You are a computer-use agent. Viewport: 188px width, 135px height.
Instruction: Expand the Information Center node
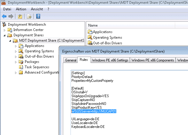(4, 30)
